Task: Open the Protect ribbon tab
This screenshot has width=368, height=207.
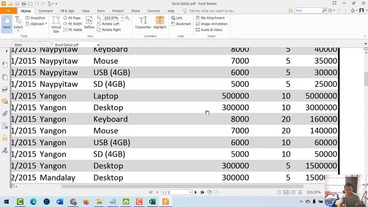Action: tap(118, 11)
